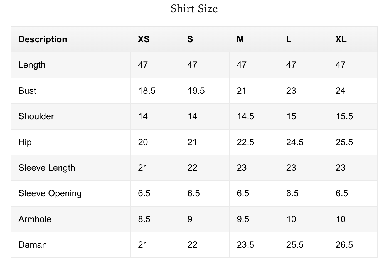Click the Shoulder row label
The height and width of the screenshot is (268, 389).
36,116
